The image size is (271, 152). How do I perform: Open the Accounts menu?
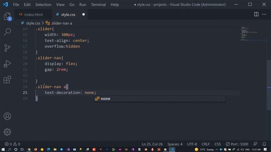click(7, 116)
